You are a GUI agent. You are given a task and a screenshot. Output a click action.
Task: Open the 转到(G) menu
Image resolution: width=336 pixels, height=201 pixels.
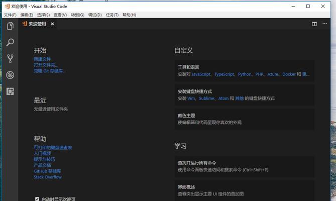pyautogui.click(x=77, y=15)
